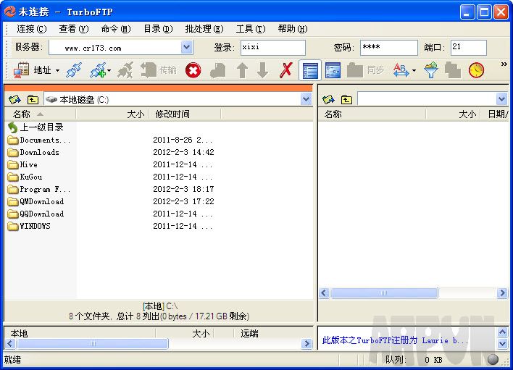Open the 目录(D) menu
The height and width of the screenshot is (370, 513).
(x=158, y=29)
